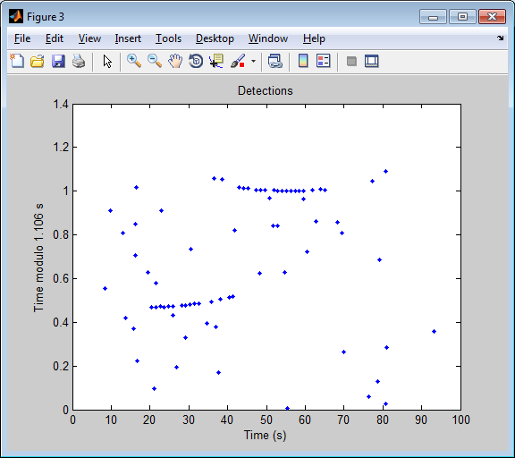The height and width of the screenshot is (458, 515).
Task: Open the Tools menu
Action: tap(168, 38)
